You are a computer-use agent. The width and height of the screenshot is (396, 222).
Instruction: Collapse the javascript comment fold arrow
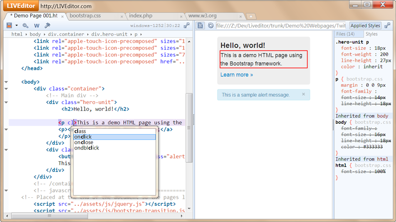pyautogui.click(x=6, y=190)
